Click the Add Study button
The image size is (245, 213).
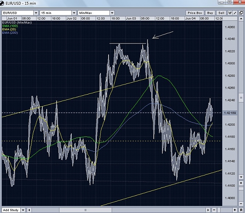click(11, 210)
